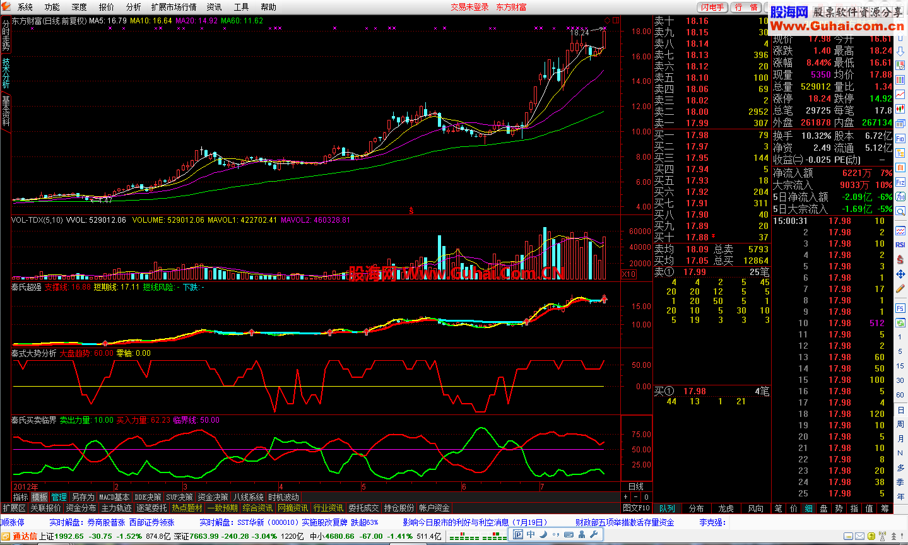Open the 管理 template management option

[x=59, y=497]
